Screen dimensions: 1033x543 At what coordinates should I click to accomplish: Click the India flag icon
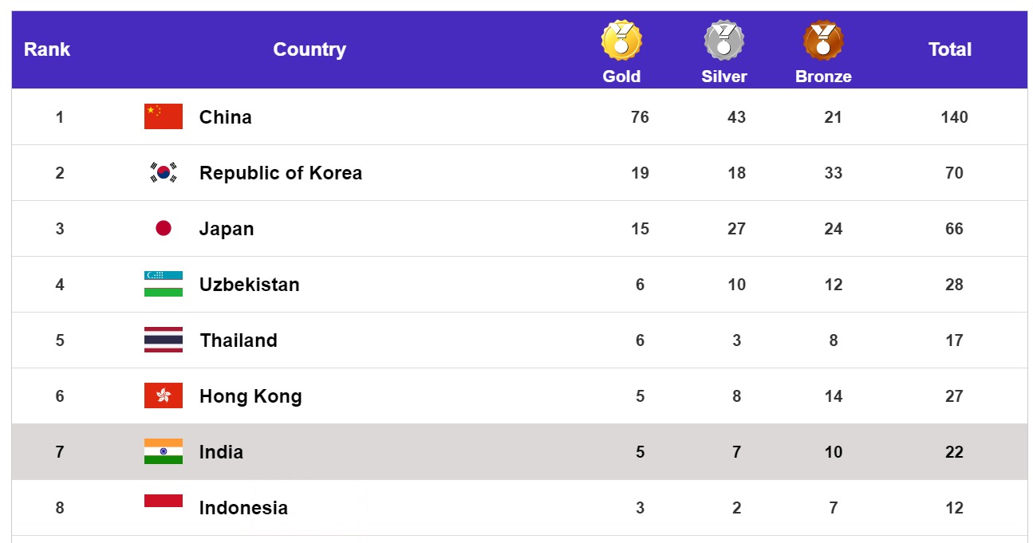click(x=164, y=451)
